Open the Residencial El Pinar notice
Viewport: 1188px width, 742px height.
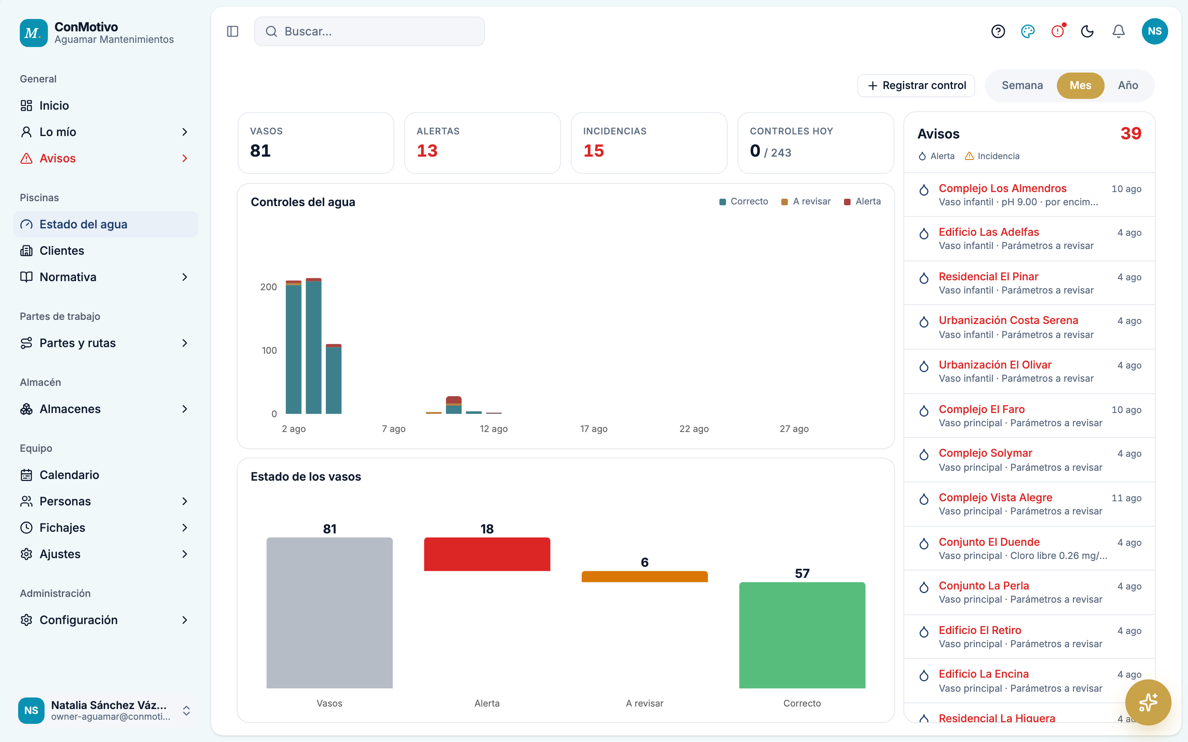click(1030, 283)
